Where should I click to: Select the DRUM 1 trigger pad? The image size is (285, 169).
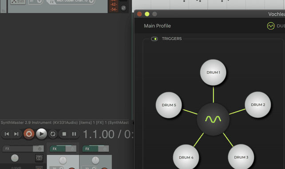point(213,72)
